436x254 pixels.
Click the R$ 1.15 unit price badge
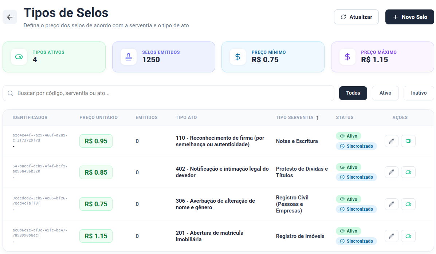pyautogui.click(x=96, y=236)
